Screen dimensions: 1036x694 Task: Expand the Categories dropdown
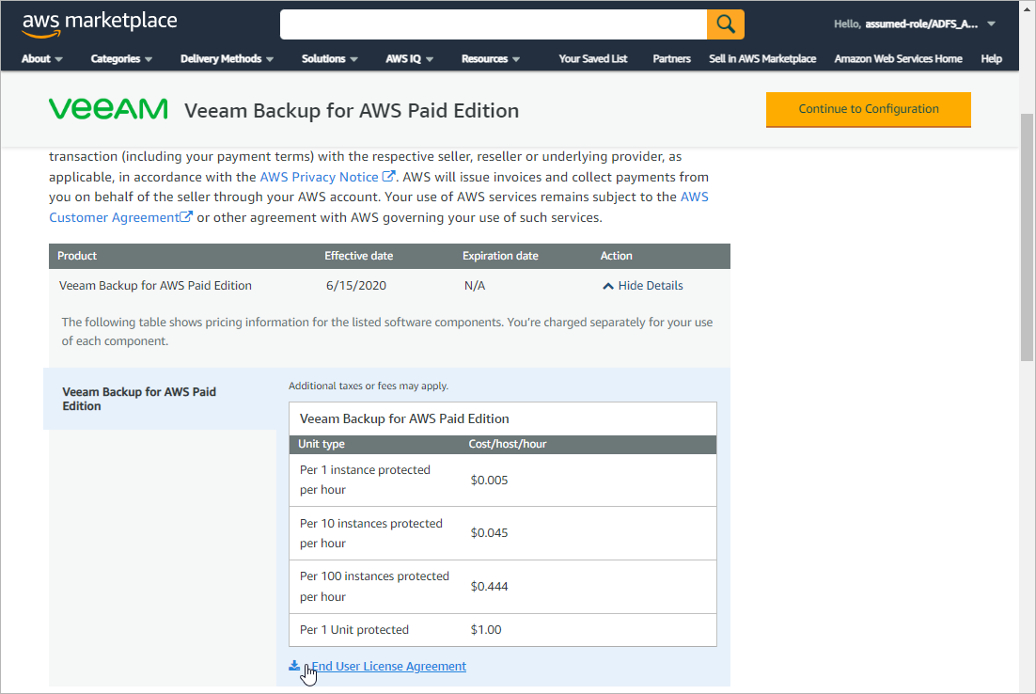(x=121, y=58)
